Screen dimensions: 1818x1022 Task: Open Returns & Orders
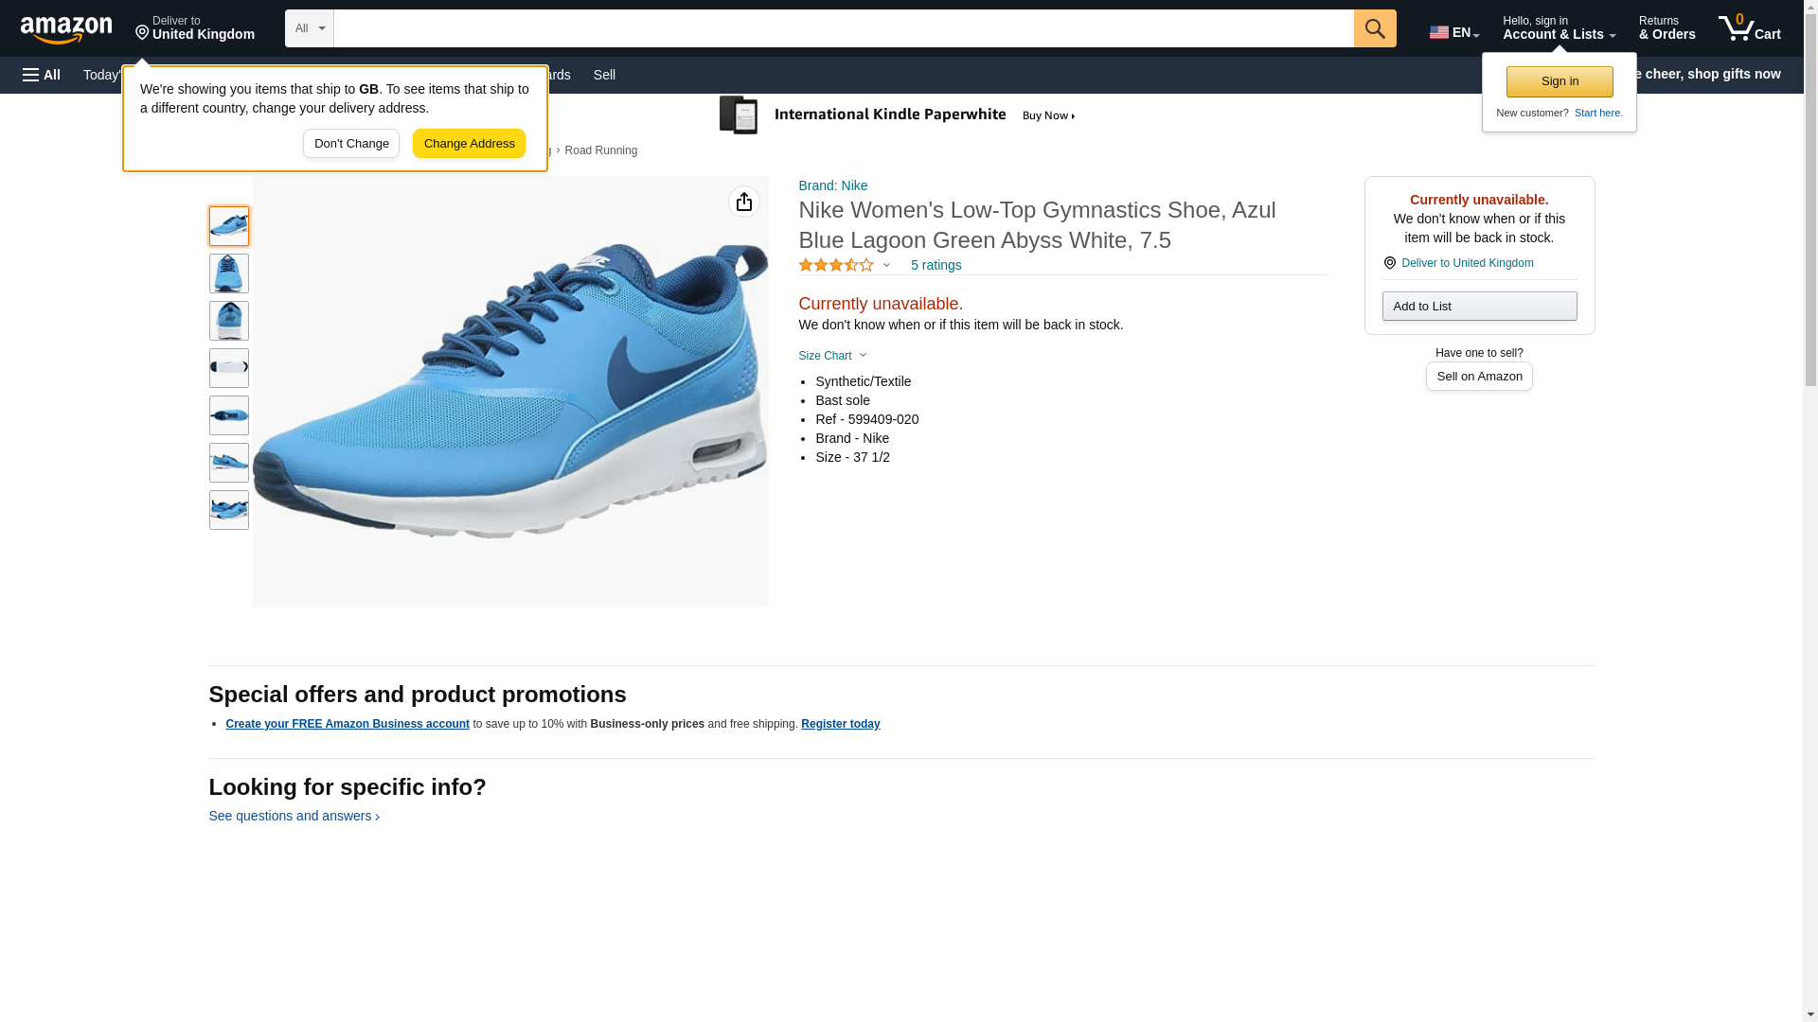tap(1666, 28)
